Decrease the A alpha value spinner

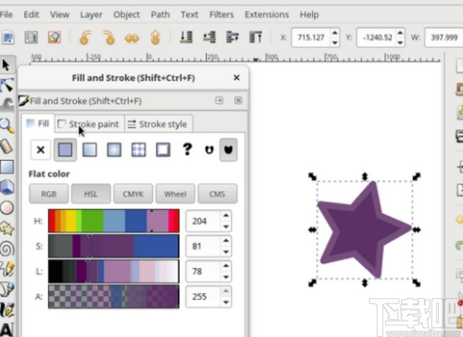click(x=226, y=302)
